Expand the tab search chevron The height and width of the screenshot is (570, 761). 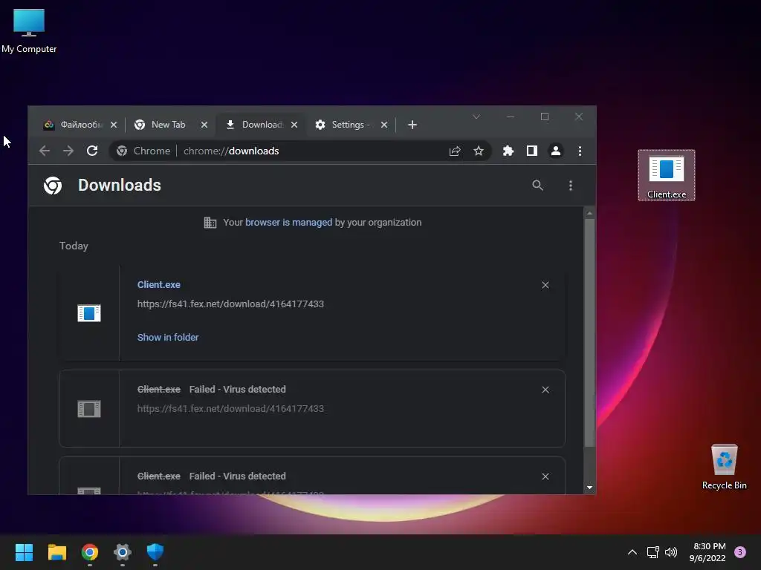click(x=476, y=117)
